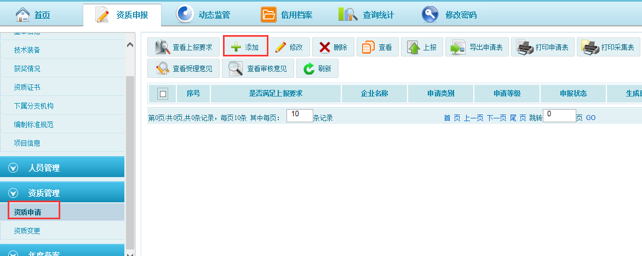Click the GO page jump link
Screen dimensions: 642x256
[591, 118]
